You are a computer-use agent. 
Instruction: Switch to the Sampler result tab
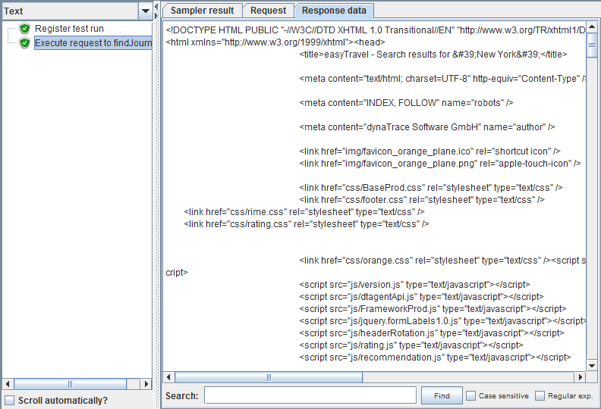click(x=202, y=11)
